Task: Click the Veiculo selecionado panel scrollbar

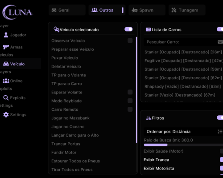Action: pyautogui.click(x=136, y=90)
